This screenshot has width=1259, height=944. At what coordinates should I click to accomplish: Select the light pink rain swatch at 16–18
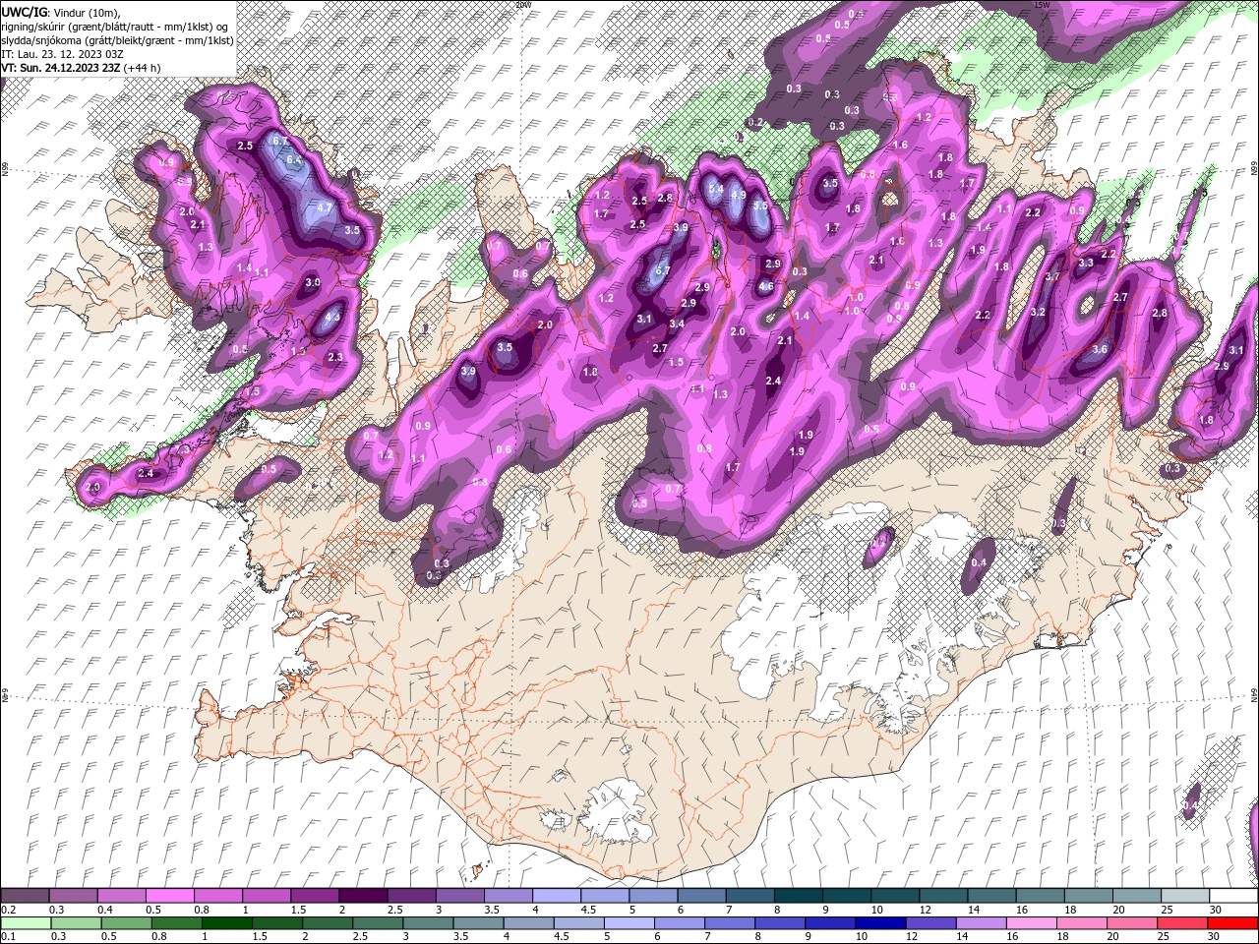(x=1030, y=922)
